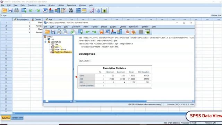Click cell editor input field above grid

[116, 15]
